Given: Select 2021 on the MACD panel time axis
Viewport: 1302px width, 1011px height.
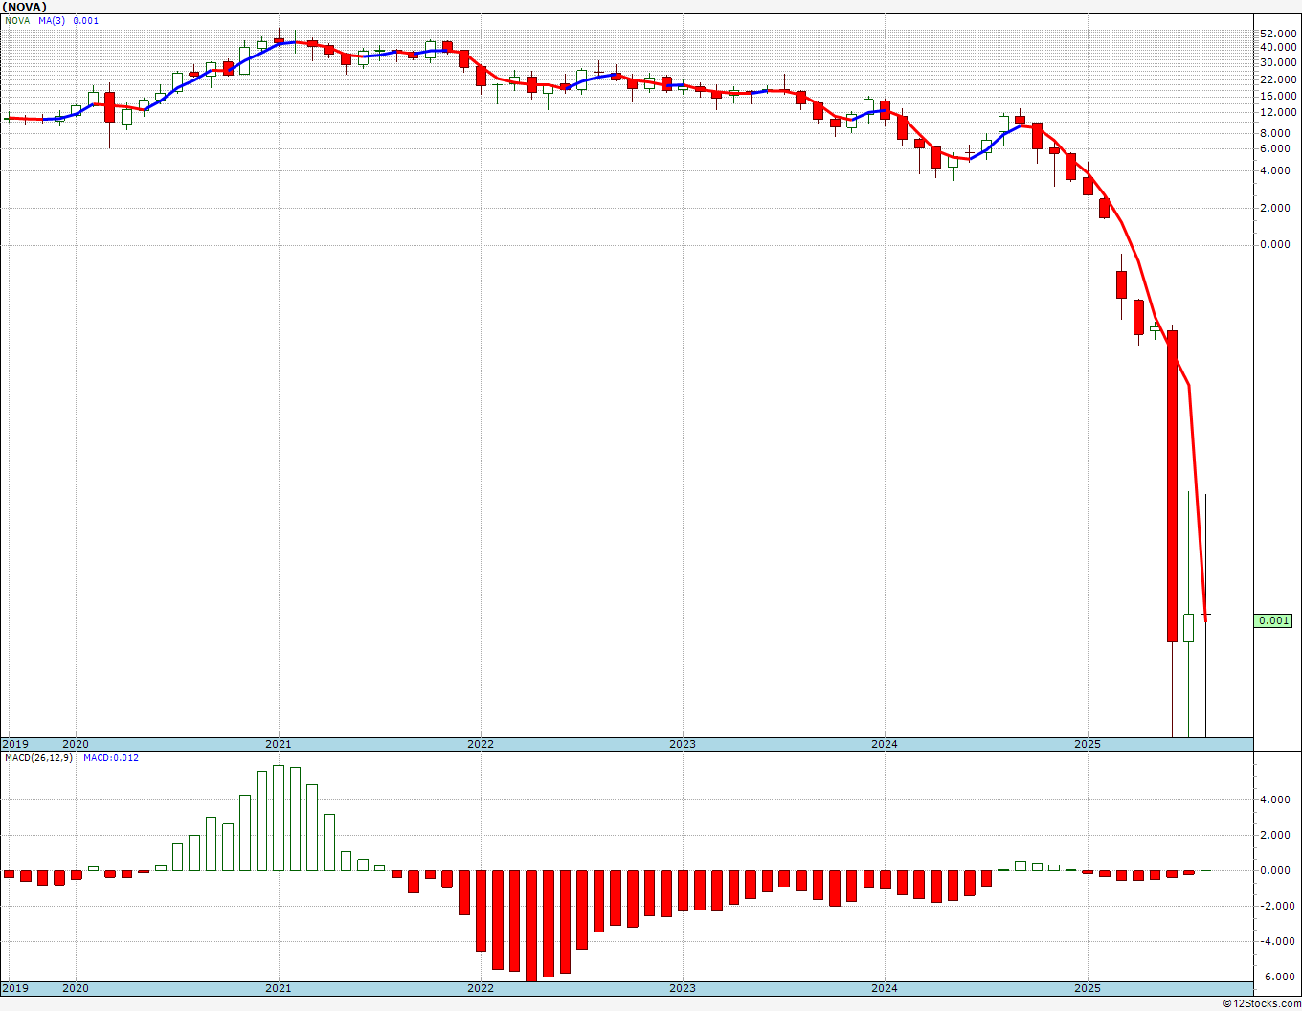Looking at the screenshot, I should pyautogui.click(x=279, y=988).
